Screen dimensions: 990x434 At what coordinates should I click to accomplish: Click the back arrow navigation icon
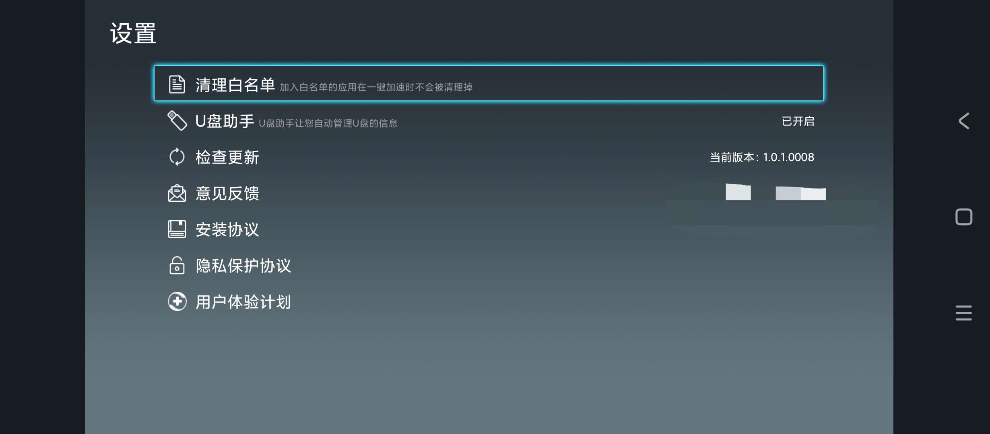(x=965, y=120)
